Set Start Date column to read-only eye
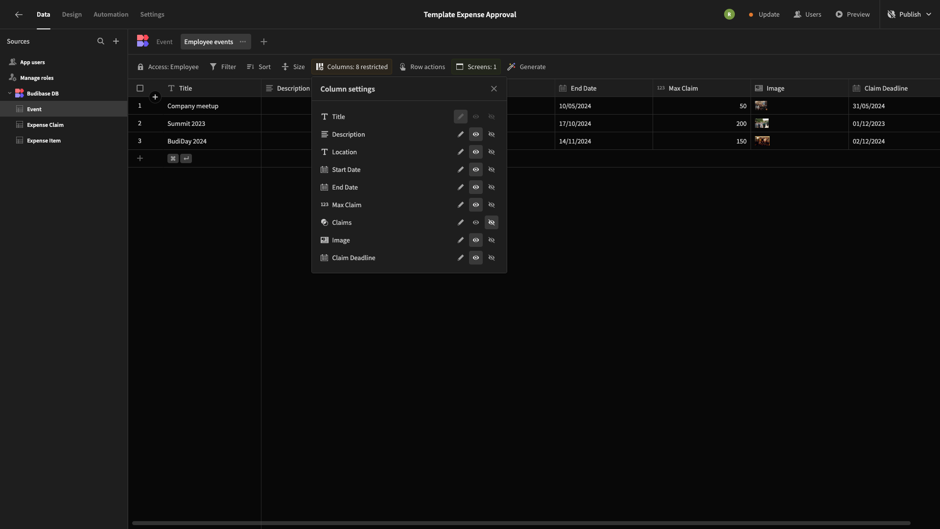This screenshot has height=529, width=940. [x=476, y=169]
